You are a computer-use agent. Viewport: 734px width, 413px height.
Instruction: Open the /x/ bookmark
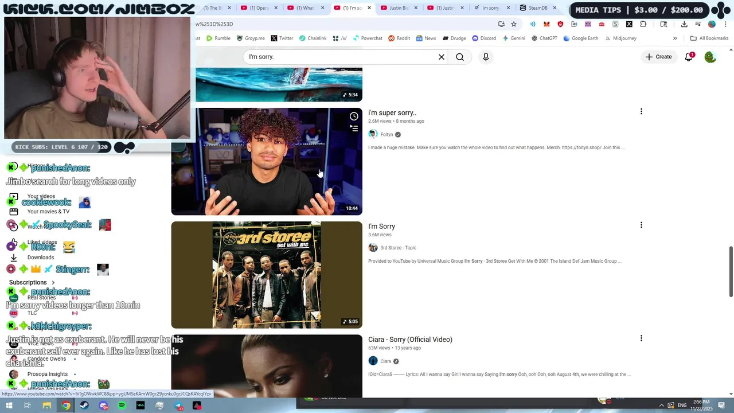(339, 38)
